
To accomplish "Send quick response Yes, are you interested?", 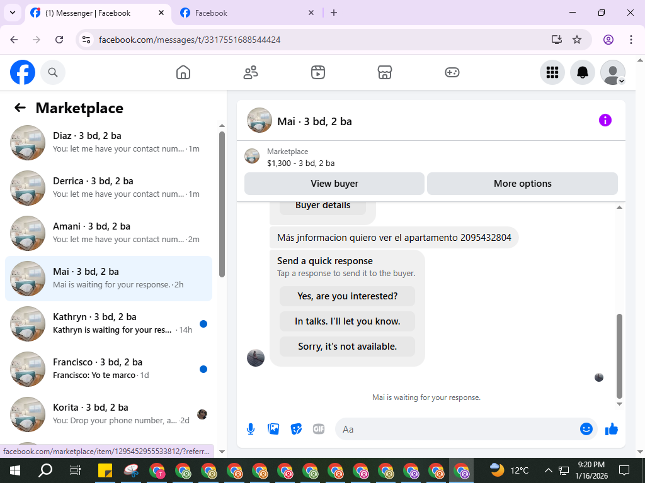I will (x=347, y=296).
